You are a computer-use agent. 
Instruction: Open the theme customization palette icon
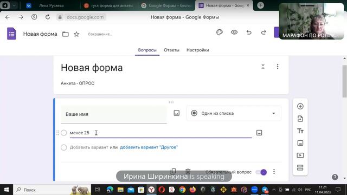tap(219, 32)
